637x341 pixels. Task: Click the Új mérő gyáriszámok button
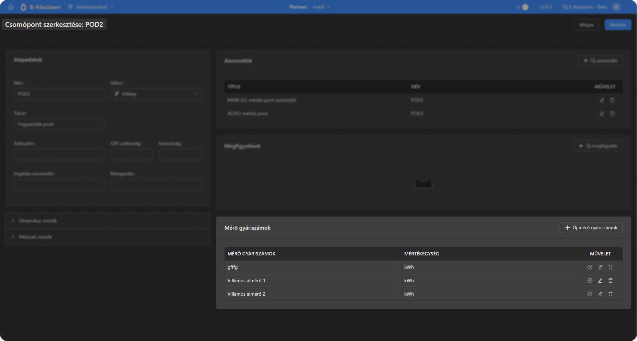coord(591,228)
